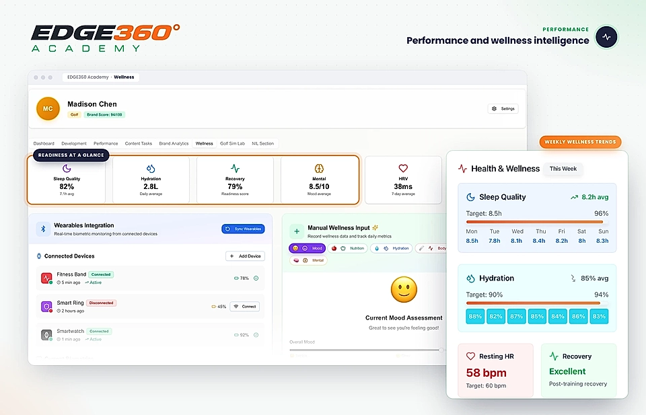Click the Overall Mood slider handle
The image size is (646, 415).
441,350
